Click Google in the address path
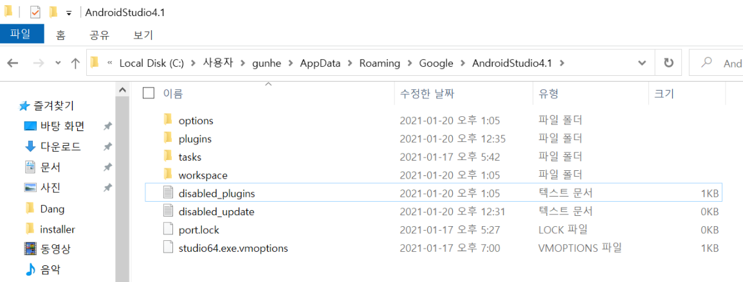743x282 pixels. [436, 63]
